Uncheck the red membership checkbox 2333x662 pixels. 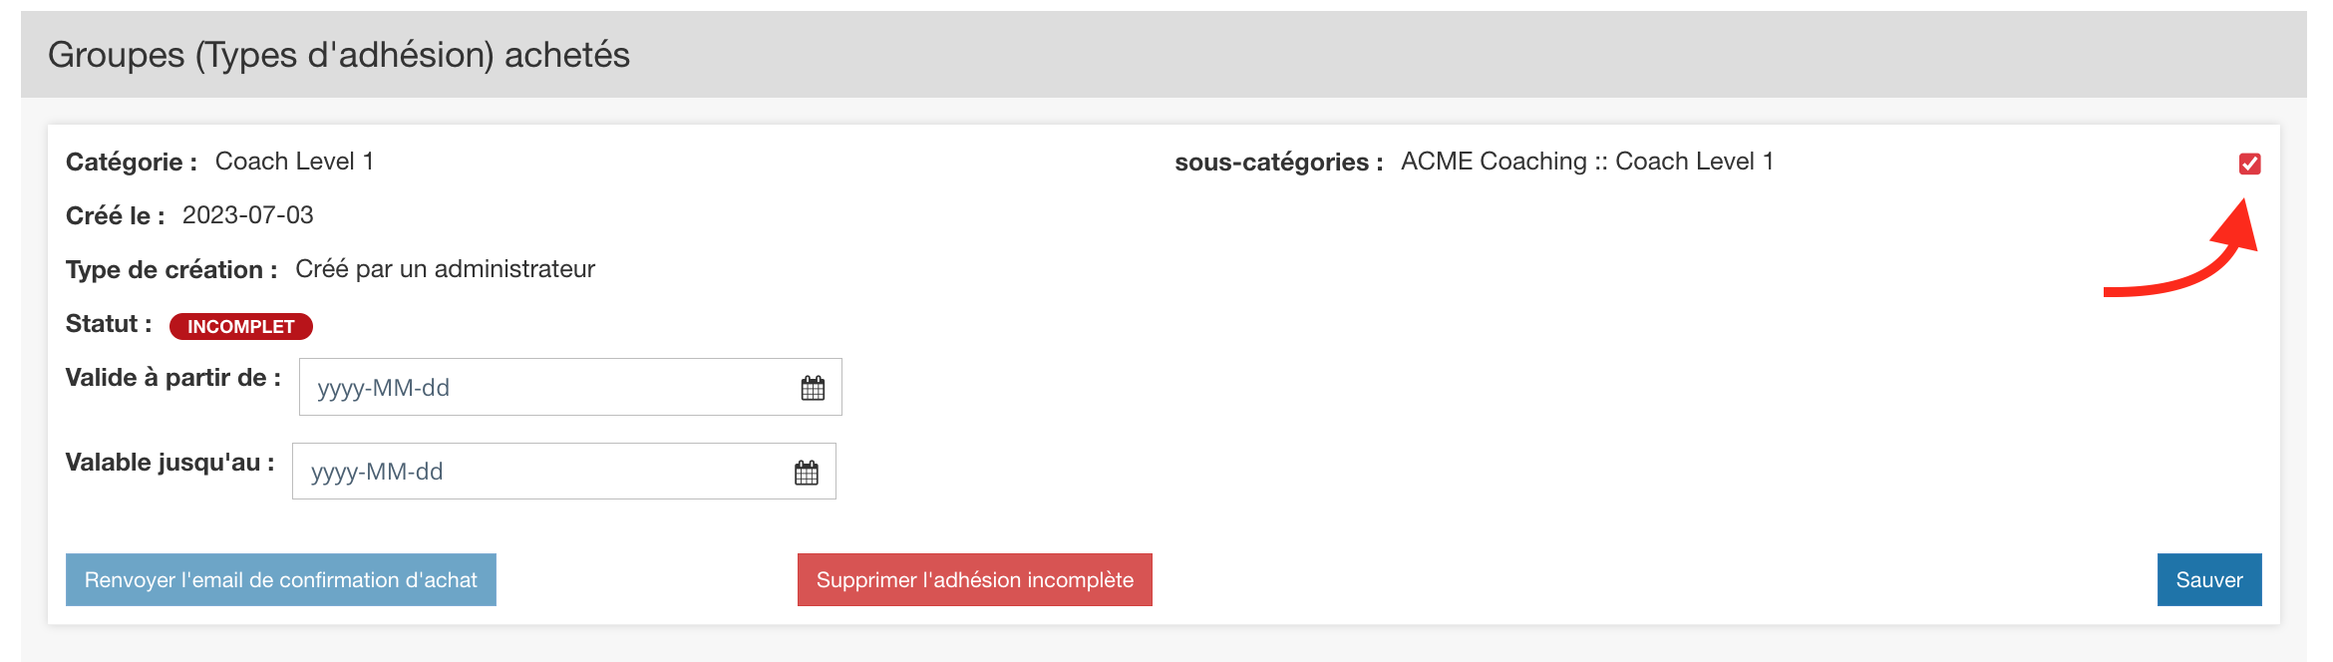pyautogui.click(x=2249, y=164)
